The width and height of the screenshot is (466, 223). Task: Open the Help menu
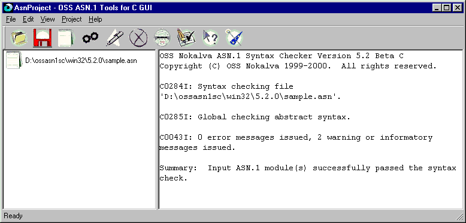click(x=95, y=19)
